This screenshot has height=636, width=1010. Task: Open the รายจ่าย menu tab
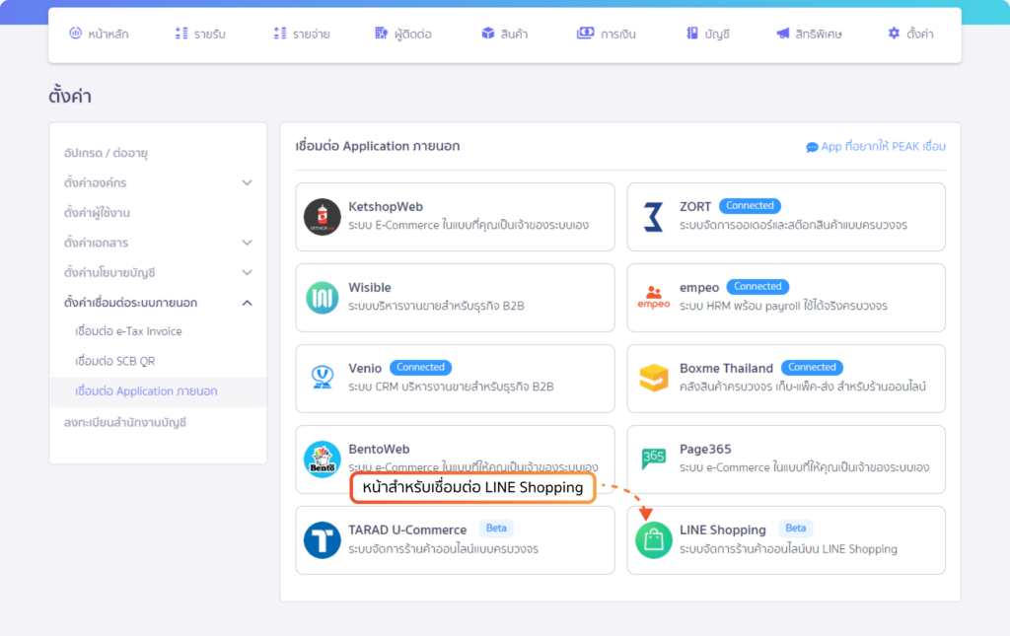(x=302, y=34)
